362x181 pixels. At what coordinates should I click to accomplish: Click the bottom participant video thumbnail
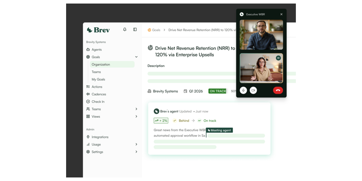(261, 68)
